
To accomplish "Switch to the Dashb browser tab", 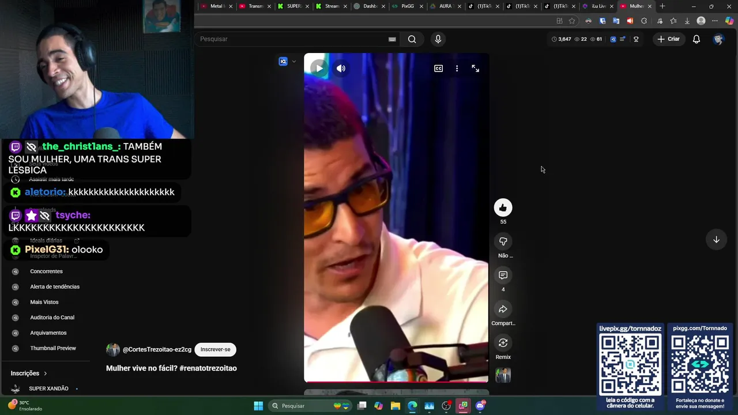I will tap(366, 6).
